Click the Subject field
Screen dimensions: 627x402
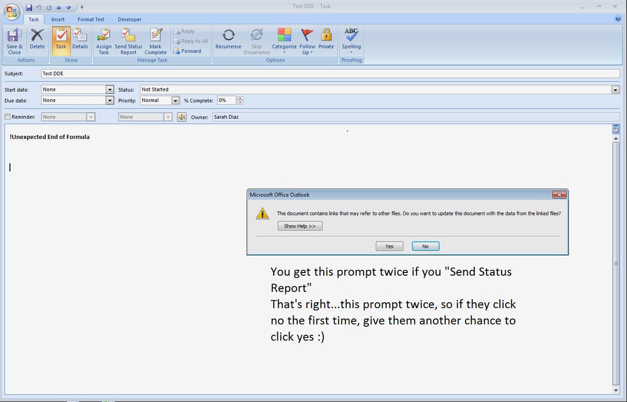pos(330,74)
